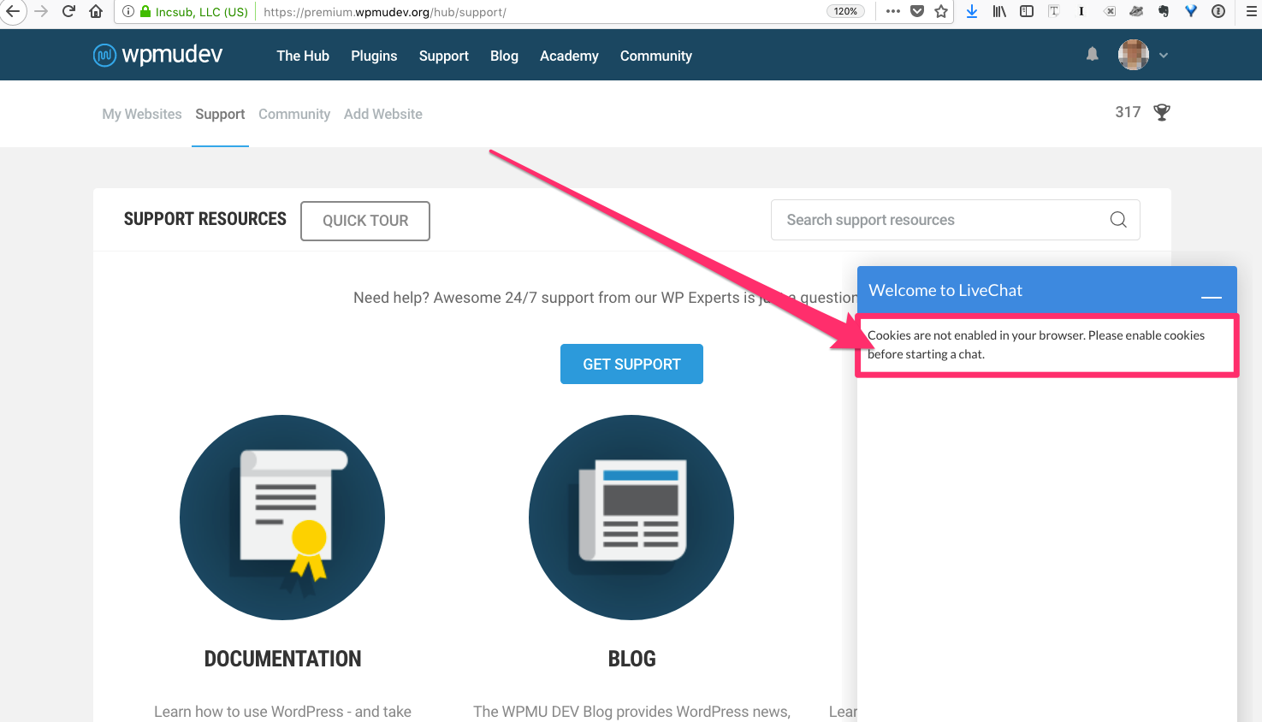Click the cookies not enabled message
Screen dimensions: 1262x722
point(1036,345)
